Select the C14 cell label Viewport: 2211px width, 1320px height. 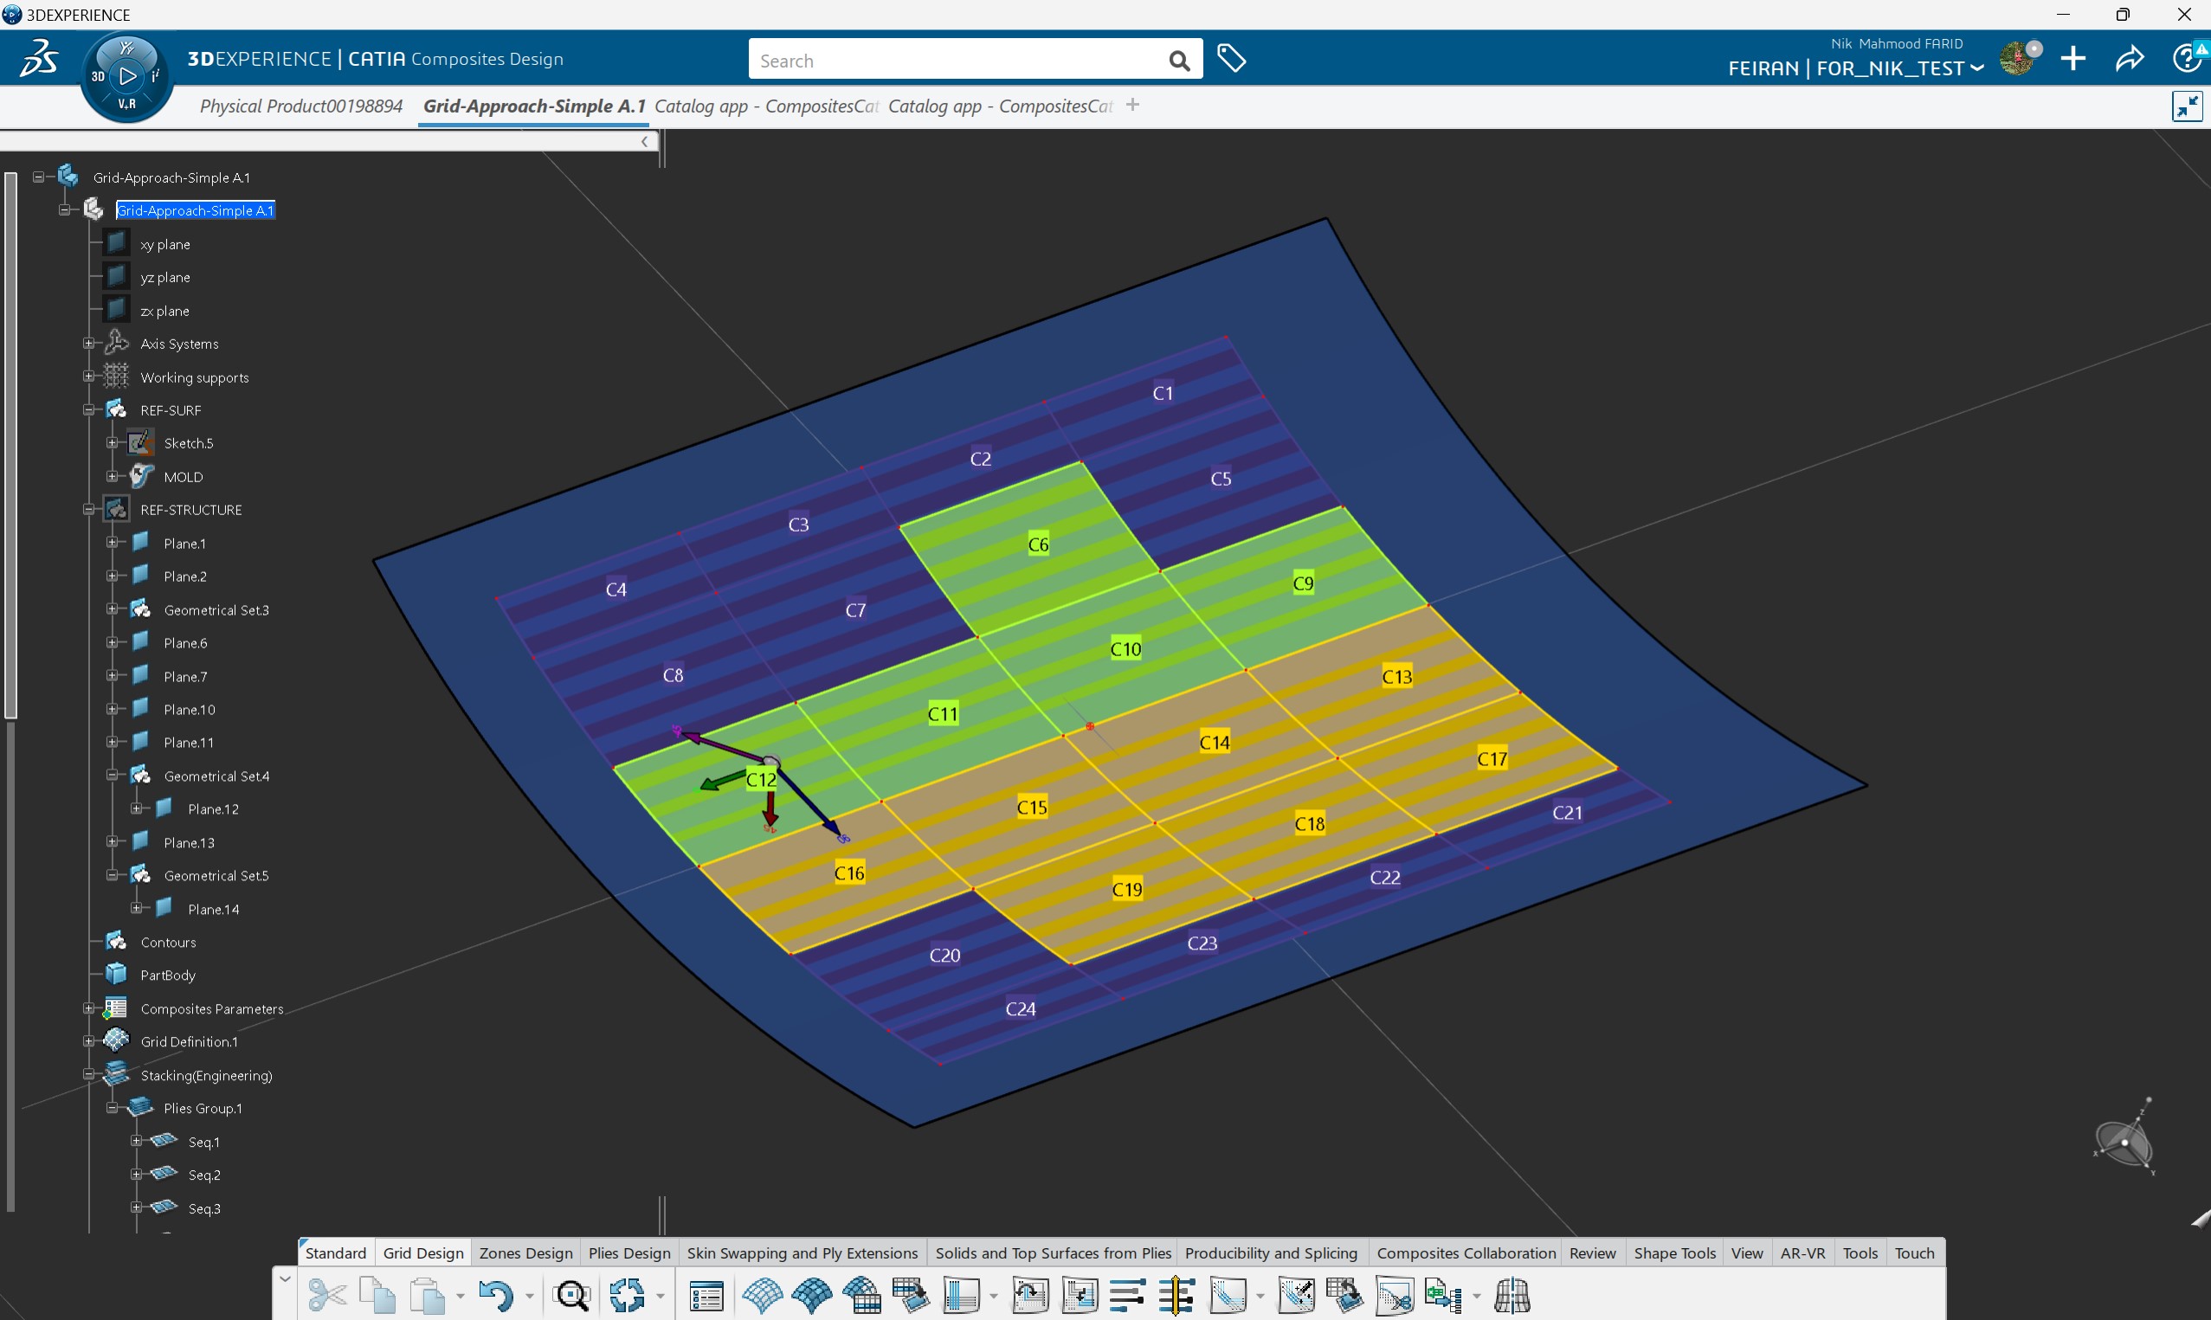(x=1214, y=742)
